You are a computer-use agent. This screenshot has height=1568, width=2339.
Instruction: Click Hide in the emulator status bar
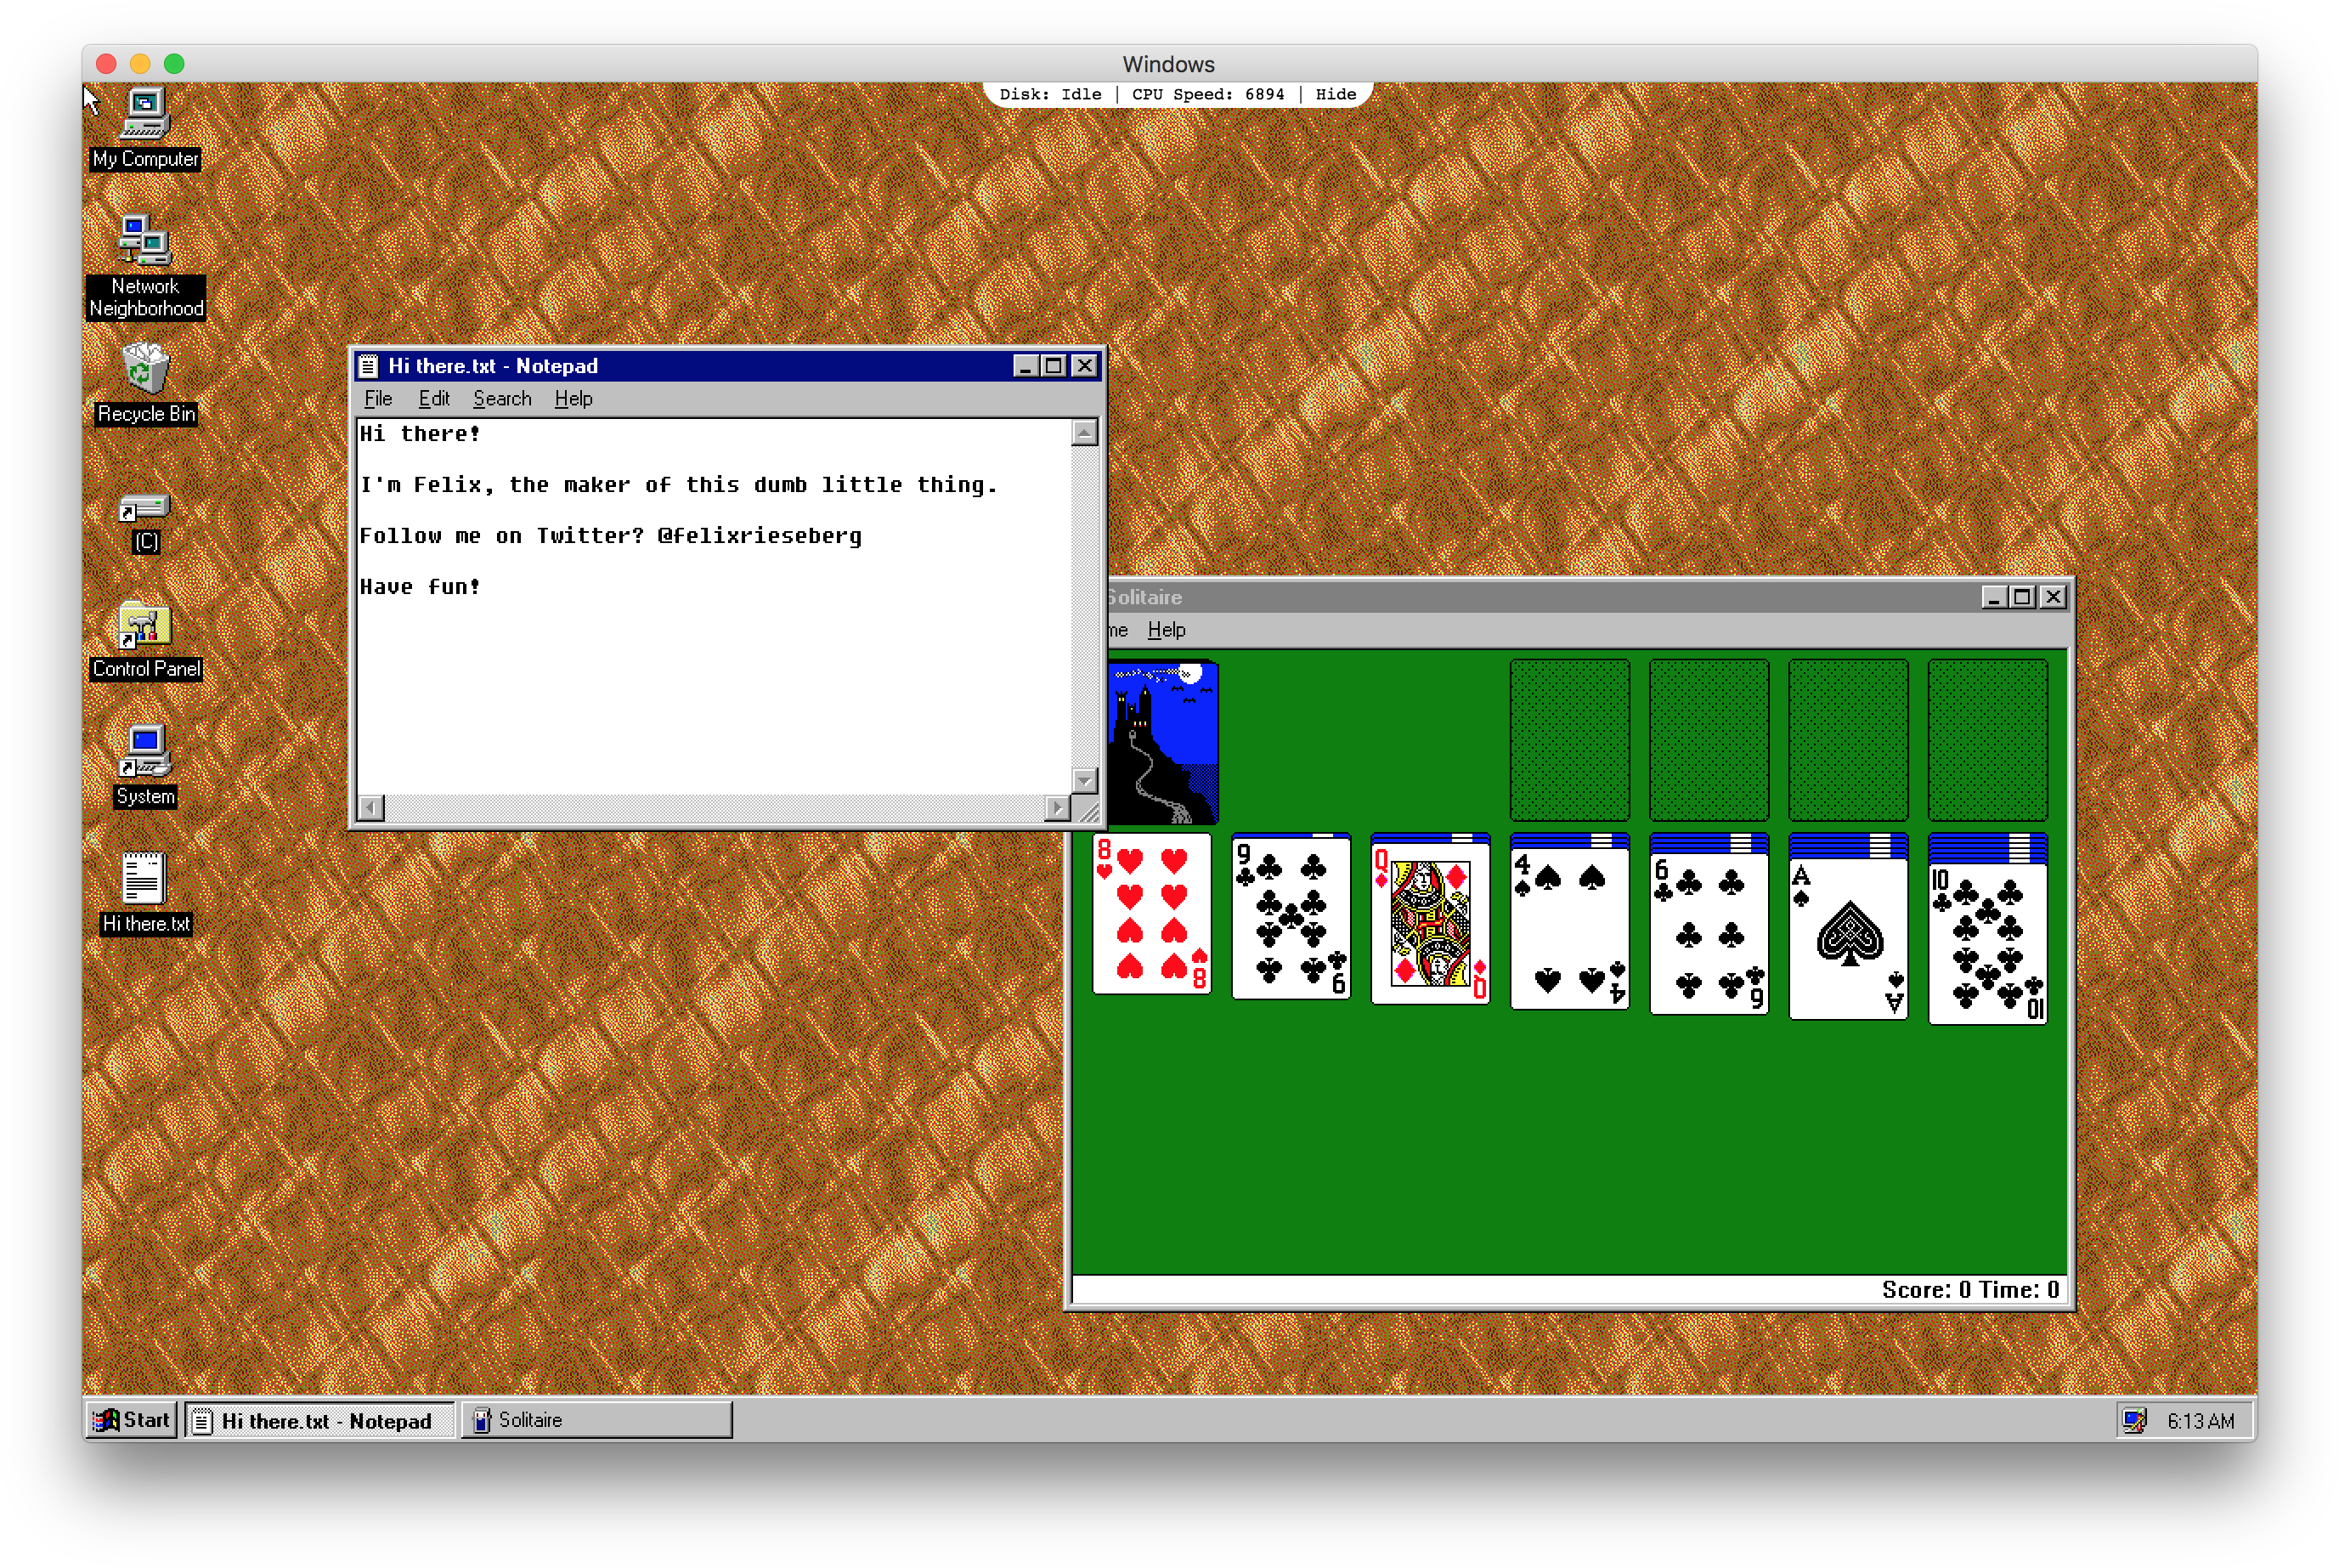point(1336,94)
